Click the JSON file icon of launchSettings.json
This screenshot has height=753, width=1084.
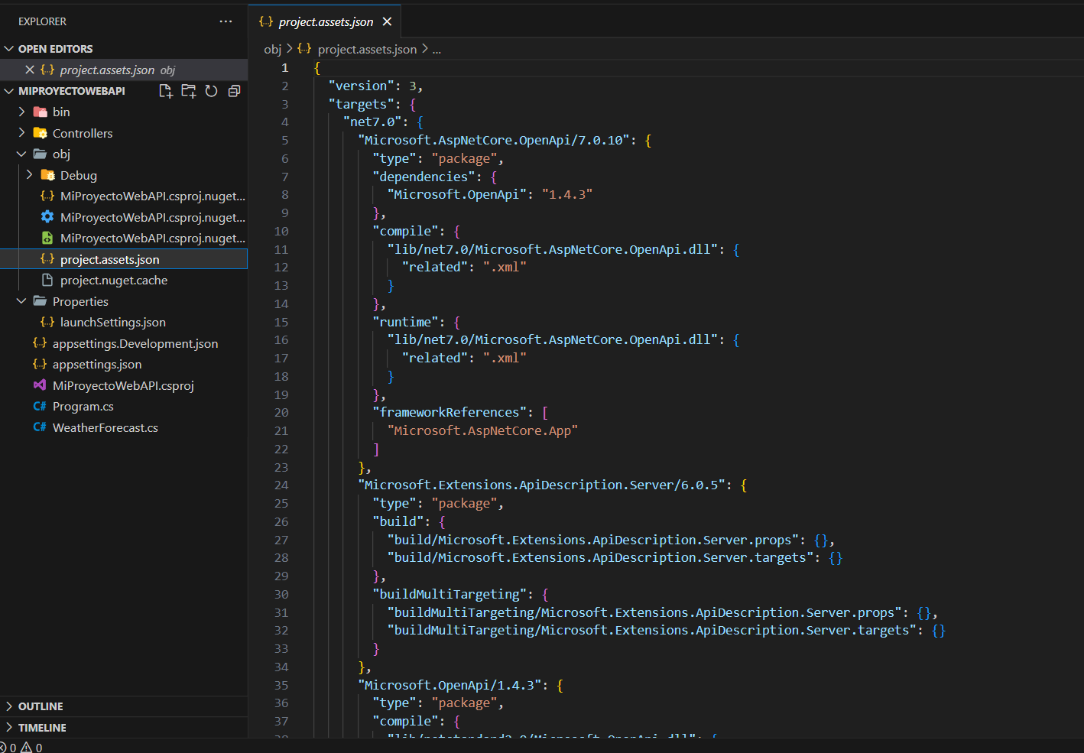pos(47,322)
